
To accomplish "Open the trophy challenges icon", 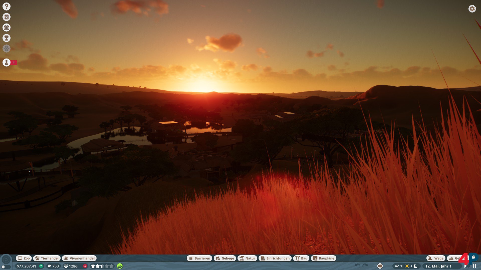I will click(x=7, y=38).
